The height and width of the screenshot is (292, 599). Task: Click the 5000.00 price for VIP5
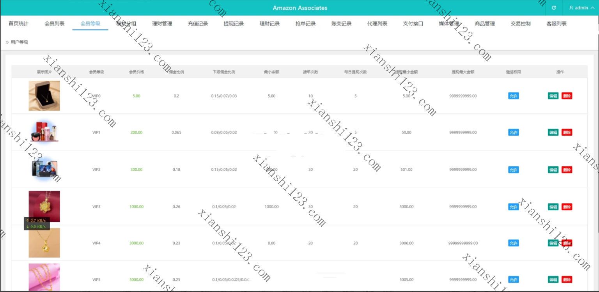click(136, 280)
